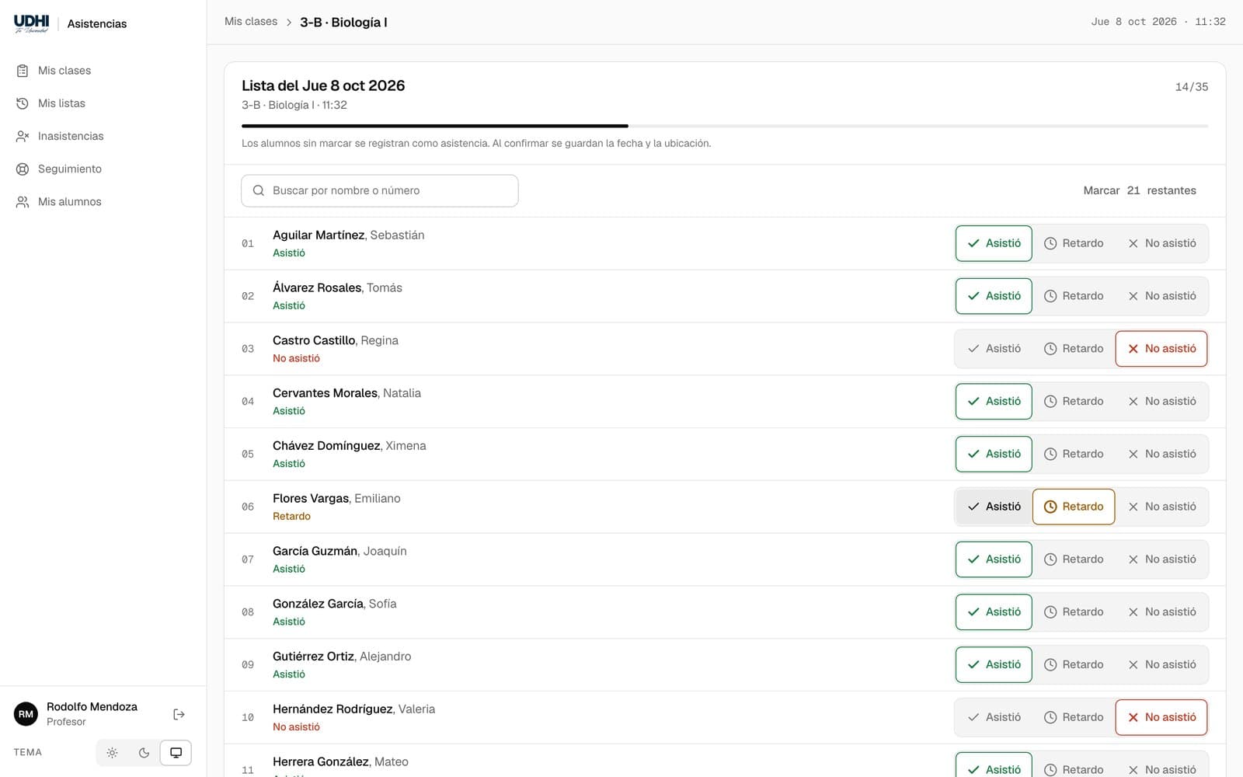Mark Aguilar Martínez as Retardo
The width and height of the screenshot is (1243, 777).
coord(1074,243)
